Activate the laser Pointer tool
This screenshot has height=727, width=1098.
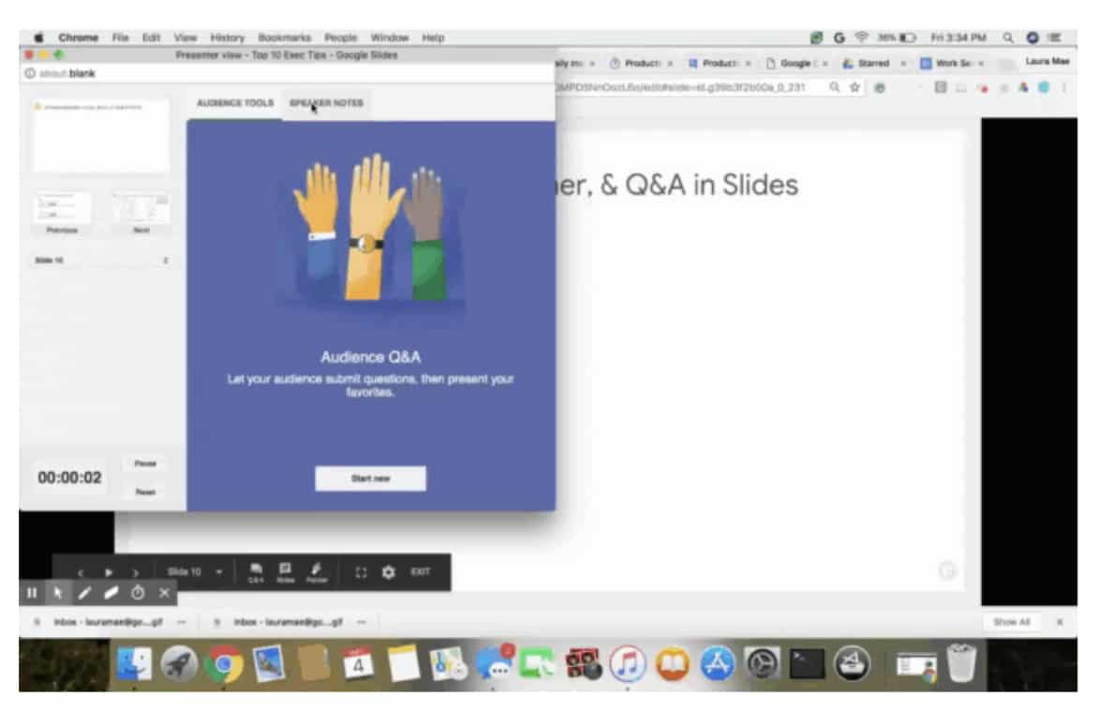tap(316, 572)
